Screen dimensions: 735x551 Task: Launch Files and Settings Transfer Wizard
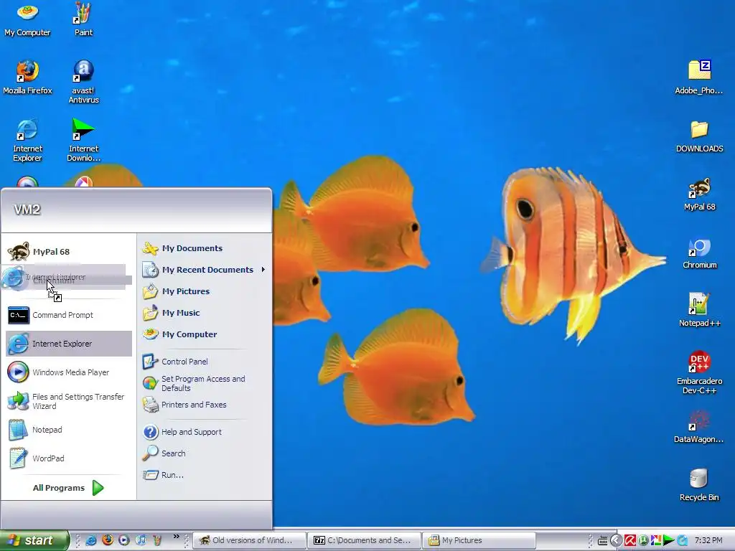tap(69, 401)
